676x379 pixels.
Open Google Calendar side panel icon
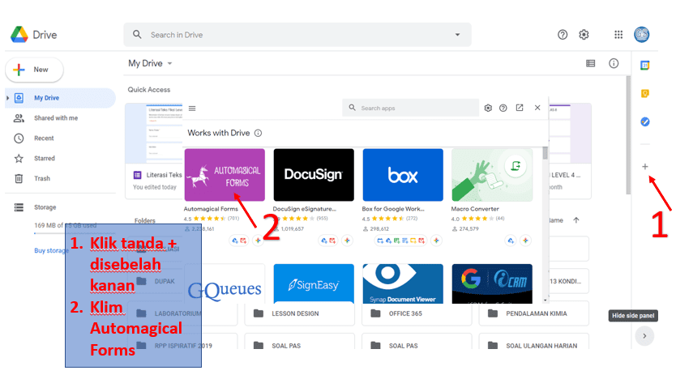point(644,66)
